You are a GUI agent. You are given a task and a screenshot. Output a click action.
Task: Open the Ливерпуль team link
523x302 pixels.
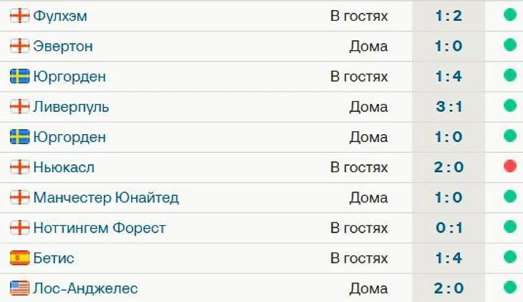pos(71,107)
